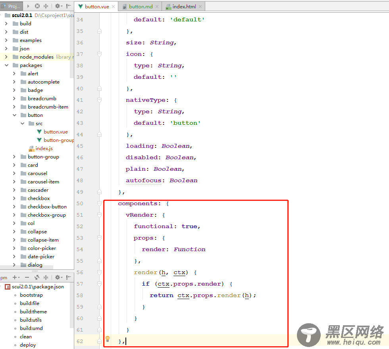The width and height of the screenshot is (389, 349).
Task: Expand the alert folder
Action: [14, 74]
